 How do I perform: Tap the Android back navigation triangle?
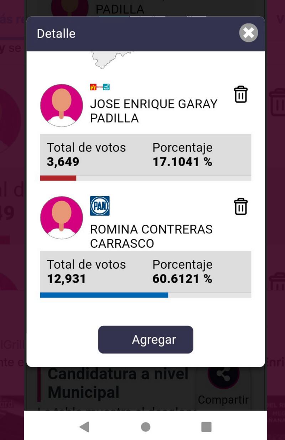click(x=84, y=427)
